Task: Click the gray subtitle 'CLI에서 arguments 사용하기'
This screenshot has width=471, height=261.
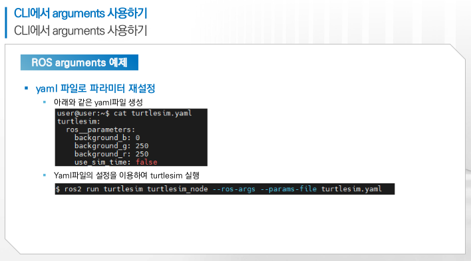Action: tap(80, 31)
